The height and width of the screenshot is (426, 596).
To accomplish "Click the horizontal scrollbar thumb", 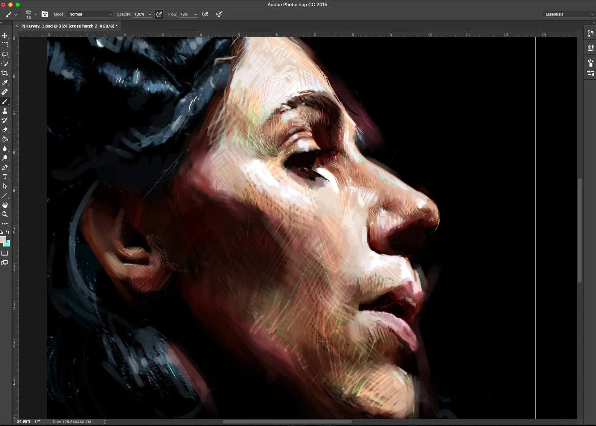I will tap(287, 422).
